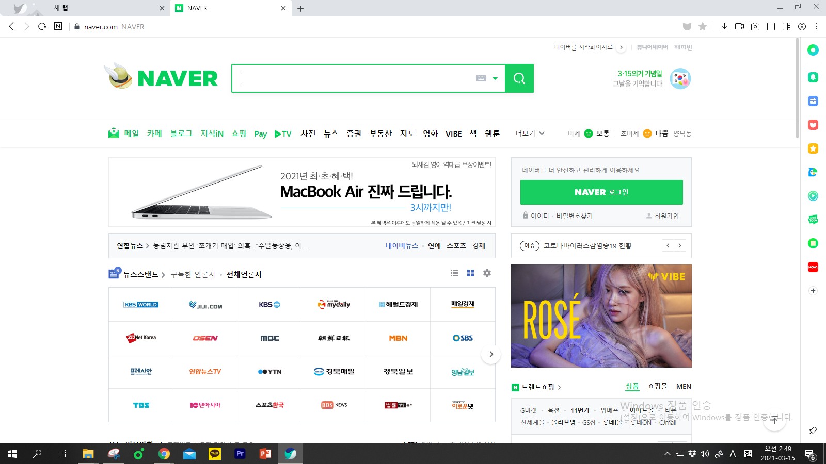Open the ROSÉ VIBE banner
Viewport: 826px width, 464px height.
(601, 316)
